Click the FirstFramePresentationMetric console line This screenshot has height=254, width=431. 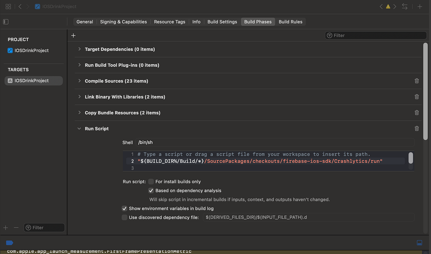pyautogui.click(x=99, y=252)
